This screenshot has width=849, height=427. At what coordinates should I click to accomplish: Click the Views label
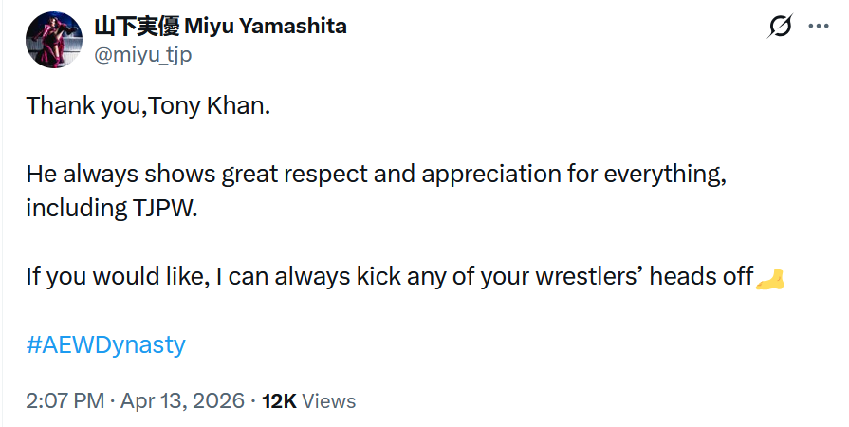(x=329, y=401)
